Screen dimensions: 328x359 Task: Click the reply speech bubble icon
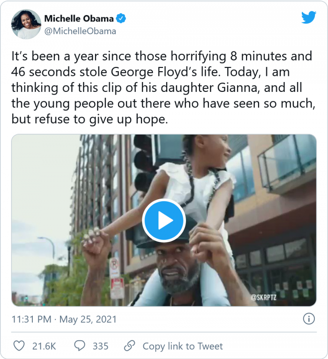click(80, 346)
